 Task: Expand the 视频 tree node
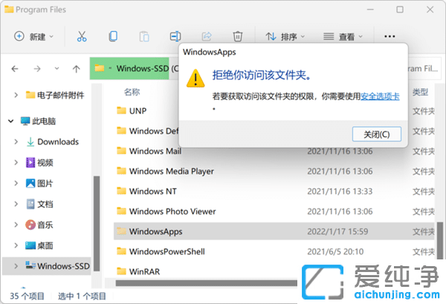[x=16, y=162]
